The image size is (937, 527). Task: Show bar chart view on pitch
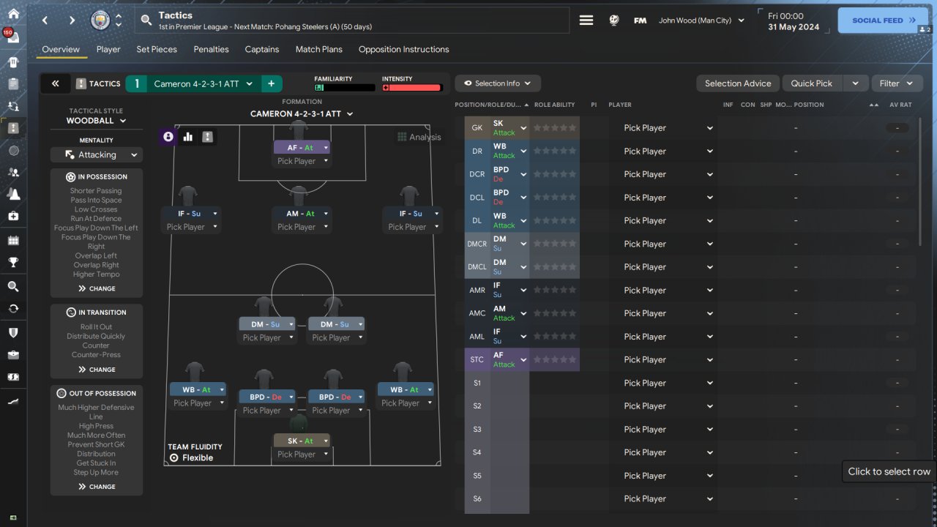[188, 137]
